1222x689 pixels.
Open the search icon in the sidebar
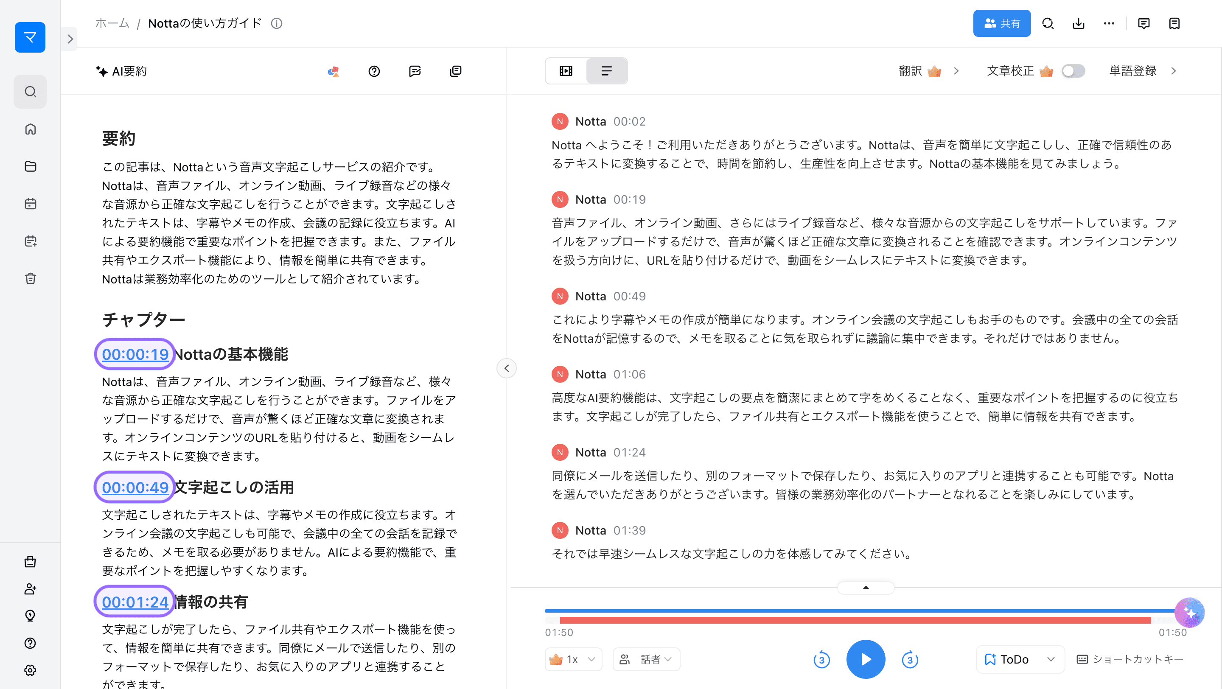coord(31,92)
